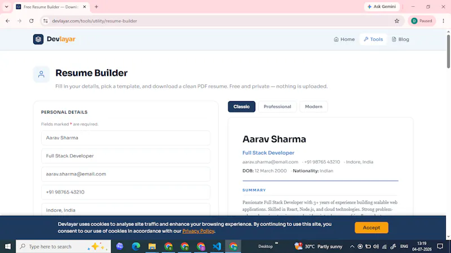Open the network status icon

tap(384, 246)
